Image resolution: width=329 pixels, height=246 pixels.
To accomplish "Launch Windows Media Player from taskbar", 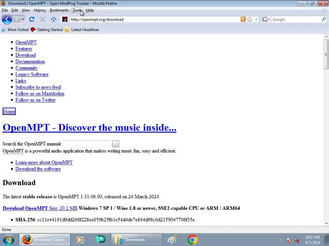I will [80, 240].
